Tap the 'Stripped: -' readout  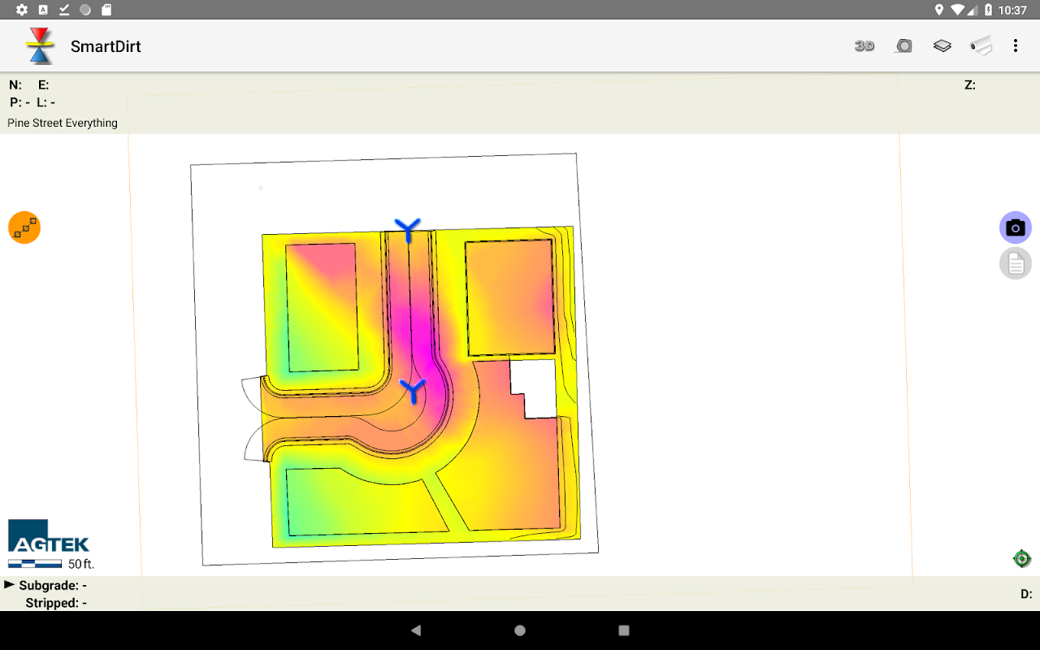point(56,603)
